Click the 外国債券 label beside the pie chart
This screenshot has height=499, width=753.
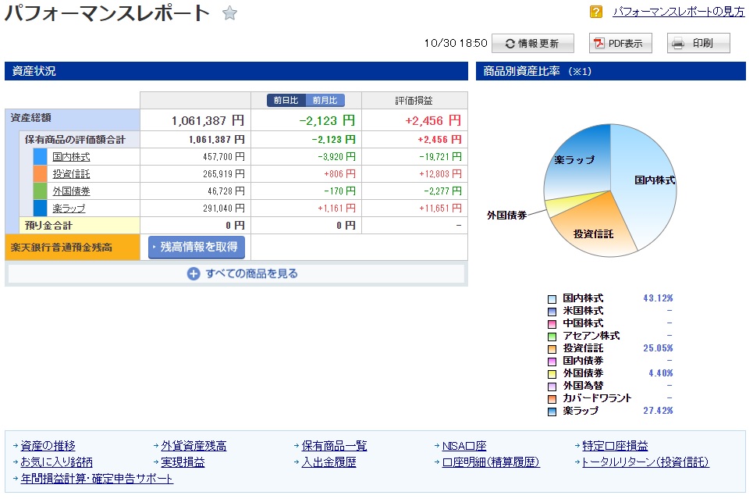(506, 215)
